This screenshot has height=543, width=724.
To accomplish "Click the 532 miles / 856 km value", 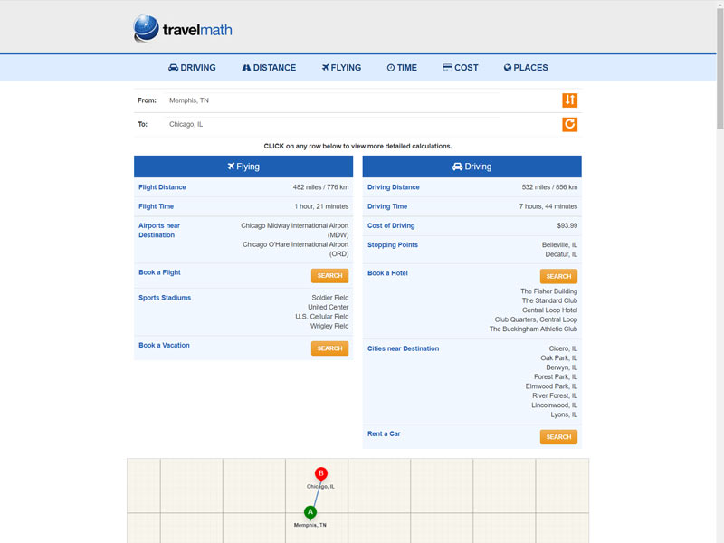I will tap(549, 187).
